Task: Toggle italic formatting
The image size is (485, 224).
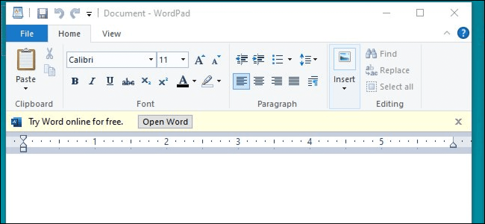Action: pos(92,81)
